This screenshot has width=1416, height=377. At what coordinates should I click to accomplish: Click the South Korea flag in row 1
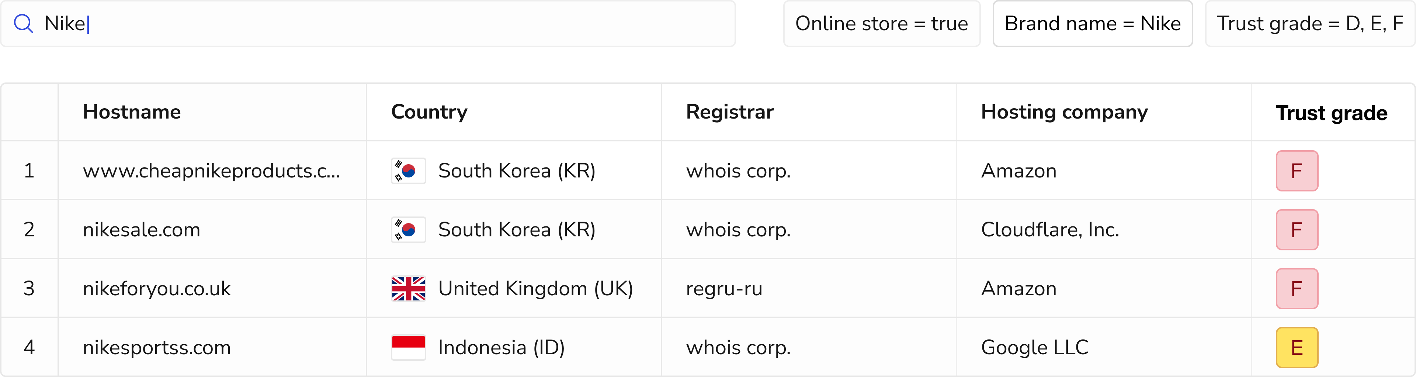pos(409,171)
